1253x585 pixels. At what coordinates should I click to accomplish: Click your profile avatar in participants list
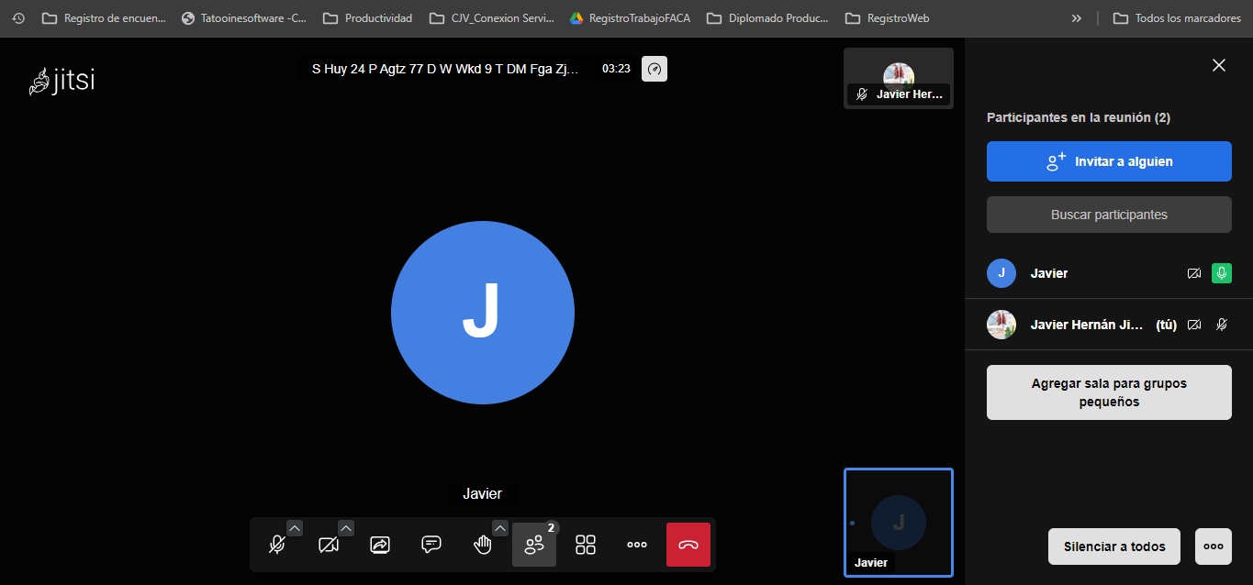(1001, 325)
